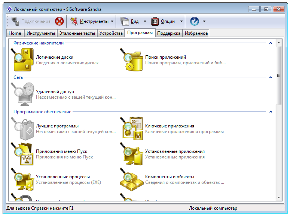Click the Вид toolbar label
Screen dimensions: 293x219
135,21
